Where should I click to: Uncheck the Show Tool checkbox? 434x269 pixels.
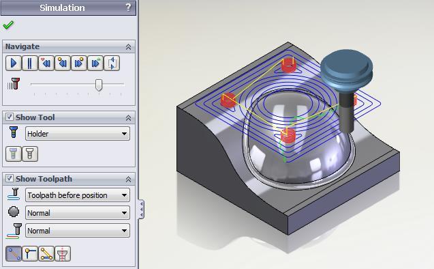click(x=9, y=117)
